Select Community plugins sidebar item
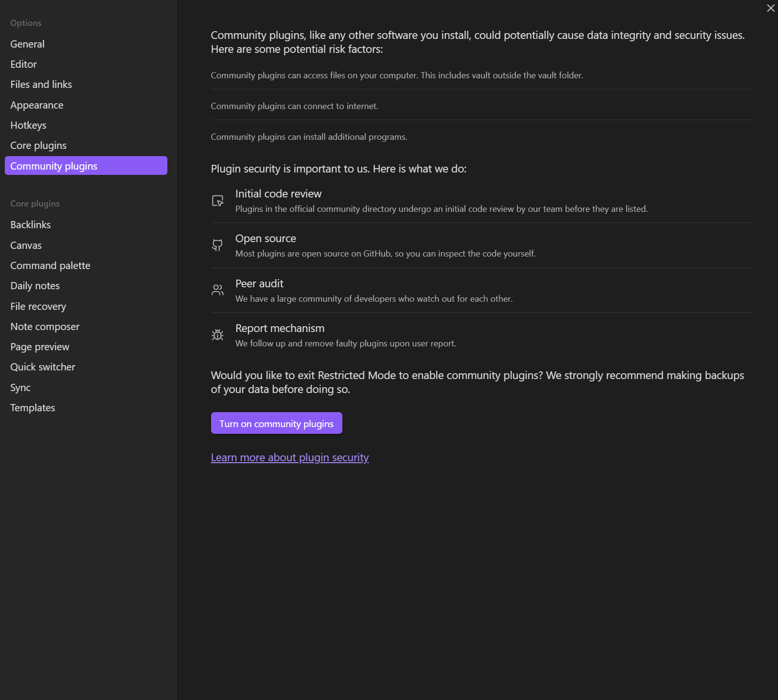This screenshot has height=700, width=778. 86,166
